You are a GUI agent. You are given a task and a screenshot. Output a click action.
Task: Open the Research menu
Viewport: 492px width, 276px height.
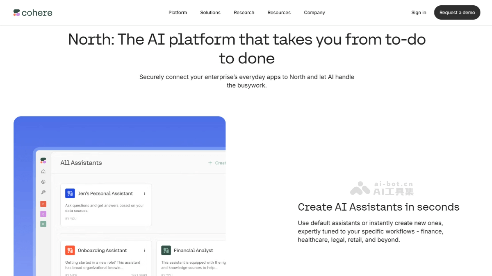[x=244, y=13]
